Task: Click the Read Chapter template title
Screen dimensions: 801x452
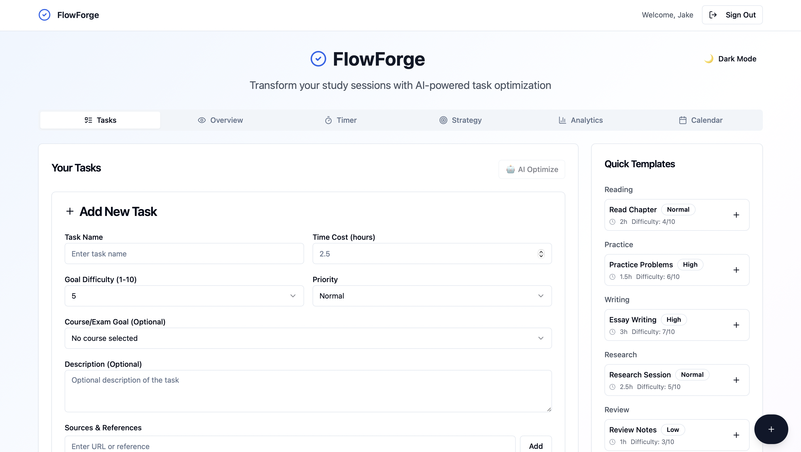Action: 633,210
